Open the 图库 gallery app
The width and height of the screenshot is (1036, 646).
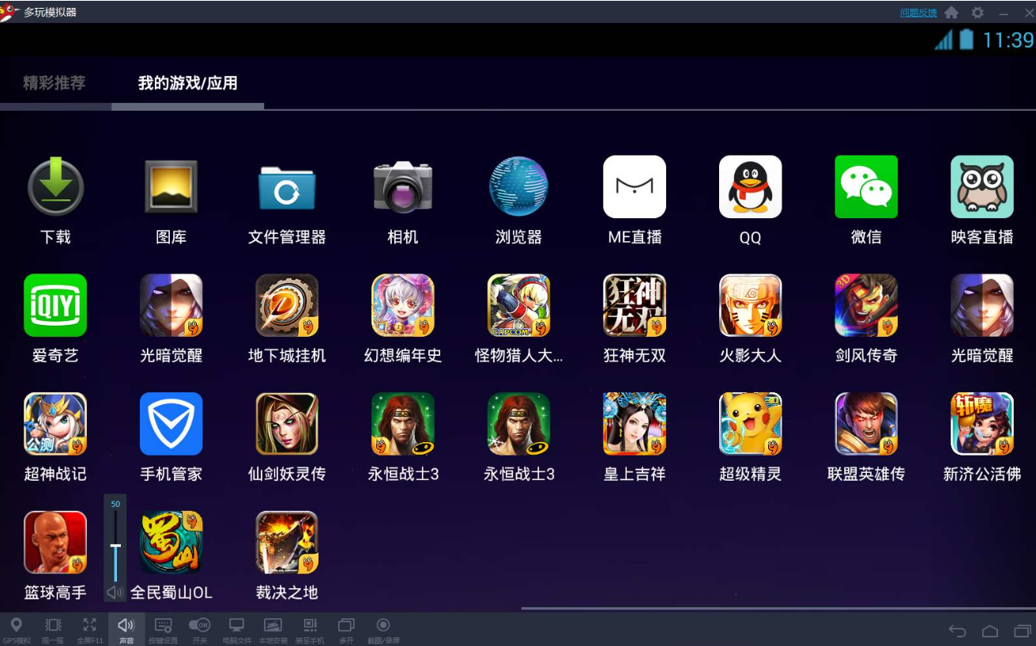tap(171, 187)
